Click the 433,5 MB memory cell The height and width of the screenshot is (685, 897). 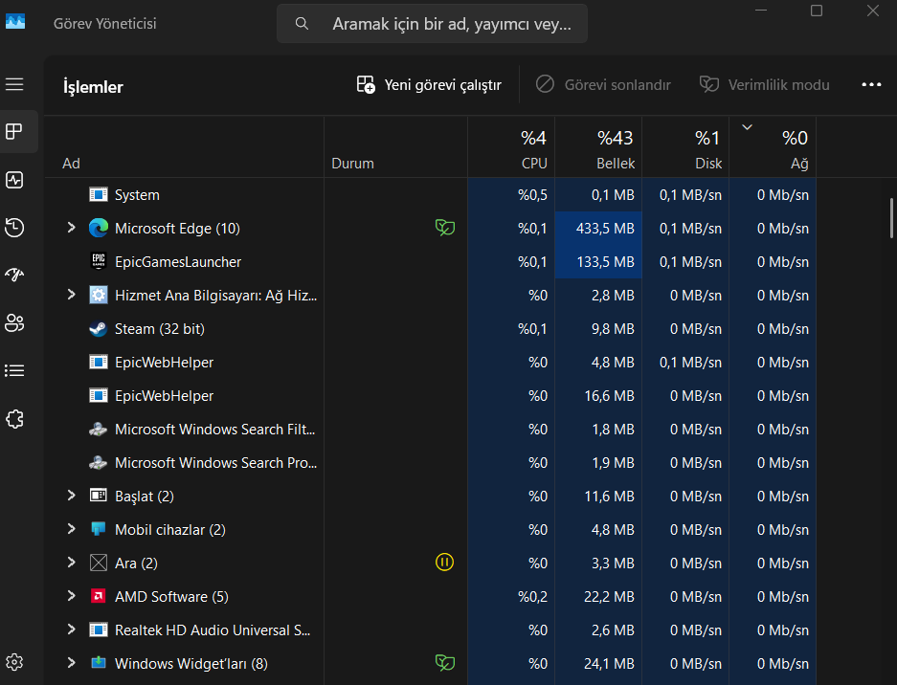tap(598, 228)
